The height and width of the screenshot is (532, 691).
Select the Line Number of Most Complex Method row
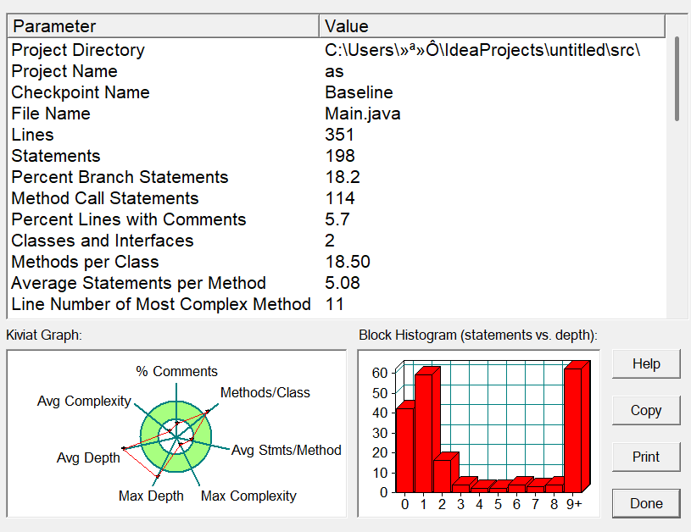point(337,304)
